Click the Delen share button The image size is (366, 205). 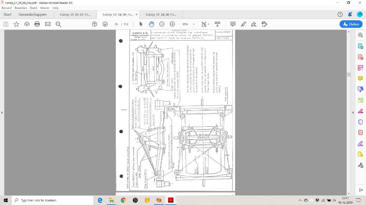[351, 24]
